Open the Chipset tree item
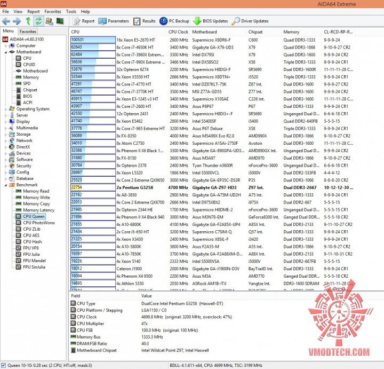 pyautogui.click(x=27, y=90)
